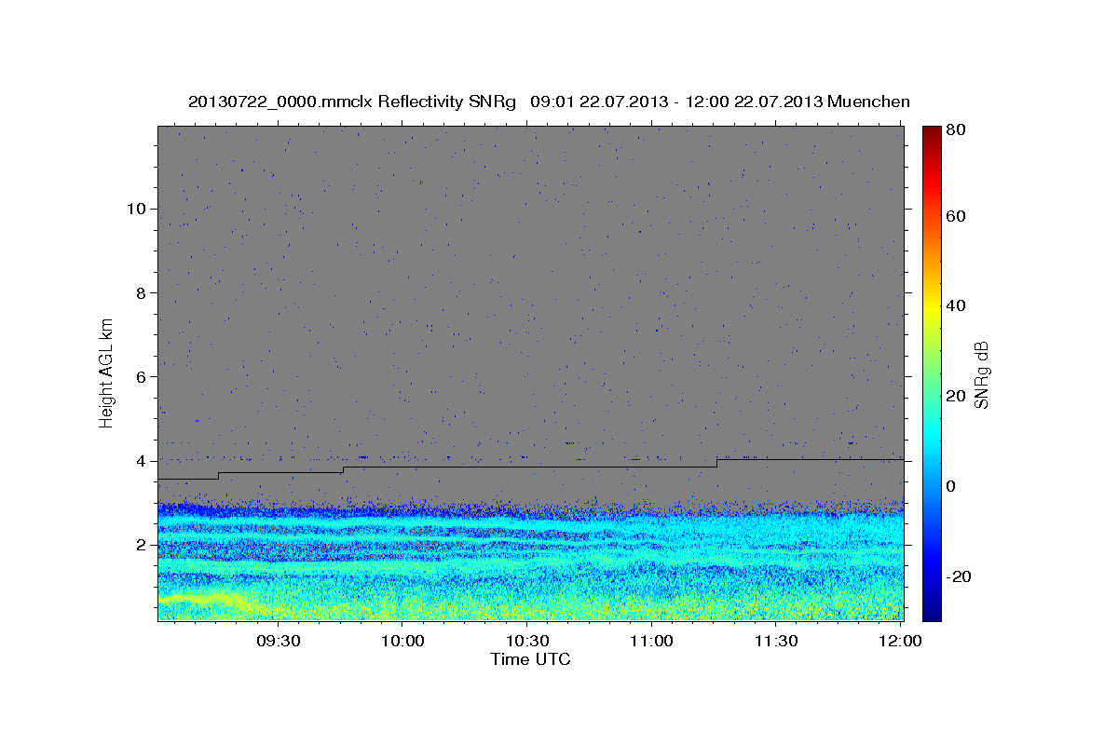Select the 10:00 time tick label
Viewport: 1118px width, 745px height.
point(402,641)
